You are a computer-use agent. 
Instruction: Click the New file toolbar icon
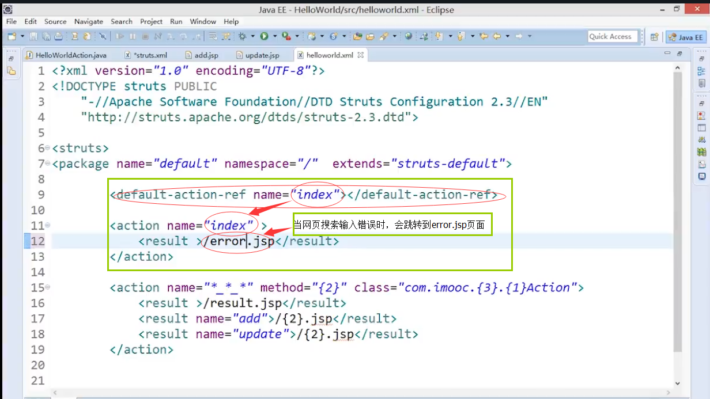click(12, 36)
